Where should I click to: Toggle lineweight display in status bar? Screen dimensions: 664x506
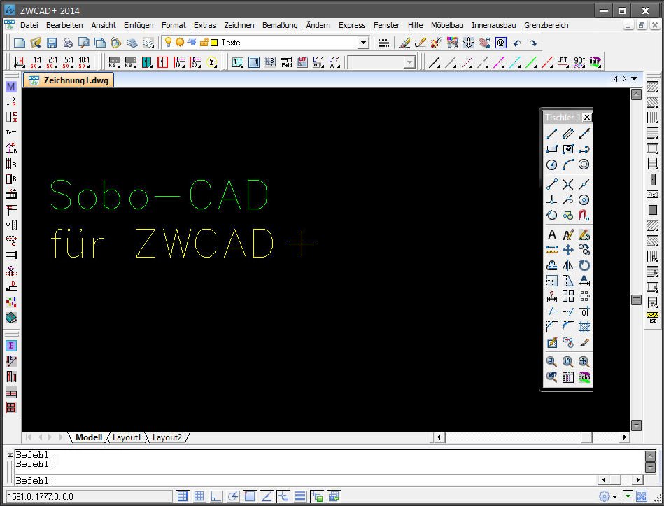click(300, 496)
